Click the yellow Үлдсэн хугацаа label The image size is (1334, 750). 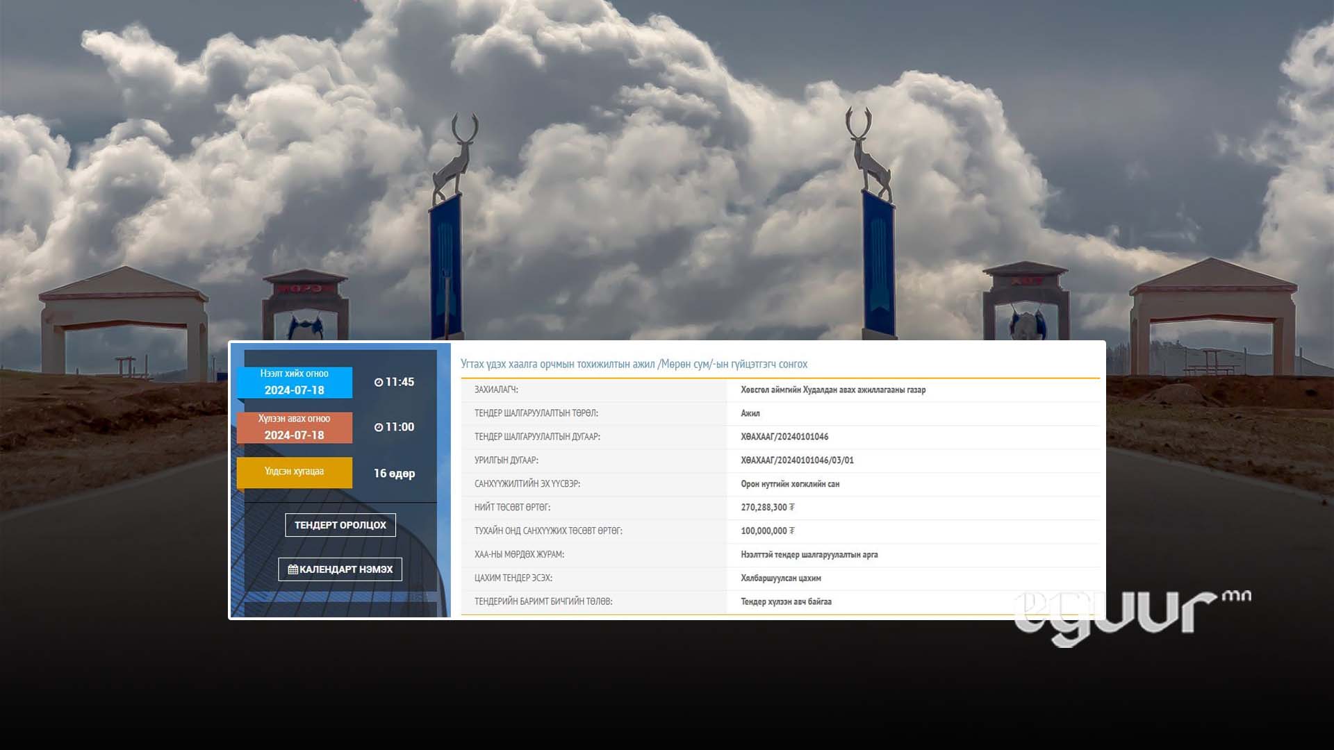(x=295, y=472)
